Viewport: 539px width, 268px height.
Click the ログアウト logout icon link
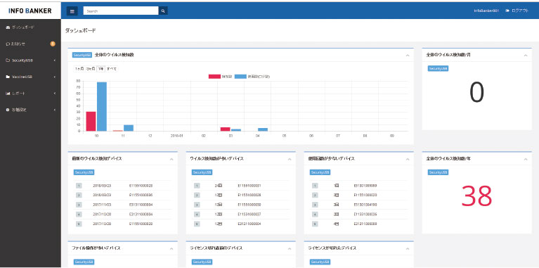click(517, 11)
